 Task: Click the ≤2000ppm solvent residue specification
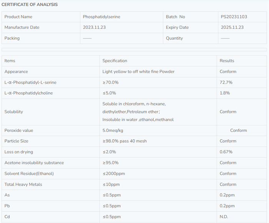113,173
